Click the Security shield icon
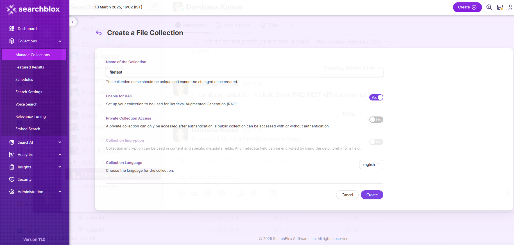Viewport: 514px width, 245px height. [12, 179]
